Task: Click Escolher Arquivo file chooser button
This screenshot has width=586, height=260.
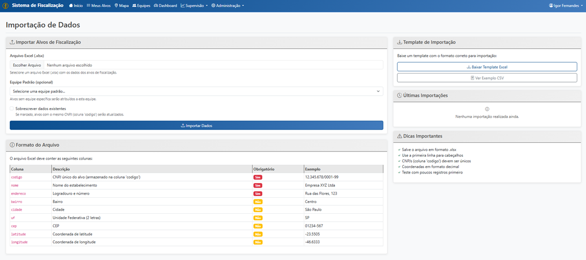Action: tap(27, 64)
